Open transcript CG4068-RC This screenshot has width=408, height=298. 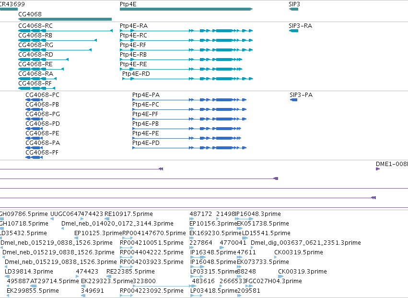35,26
